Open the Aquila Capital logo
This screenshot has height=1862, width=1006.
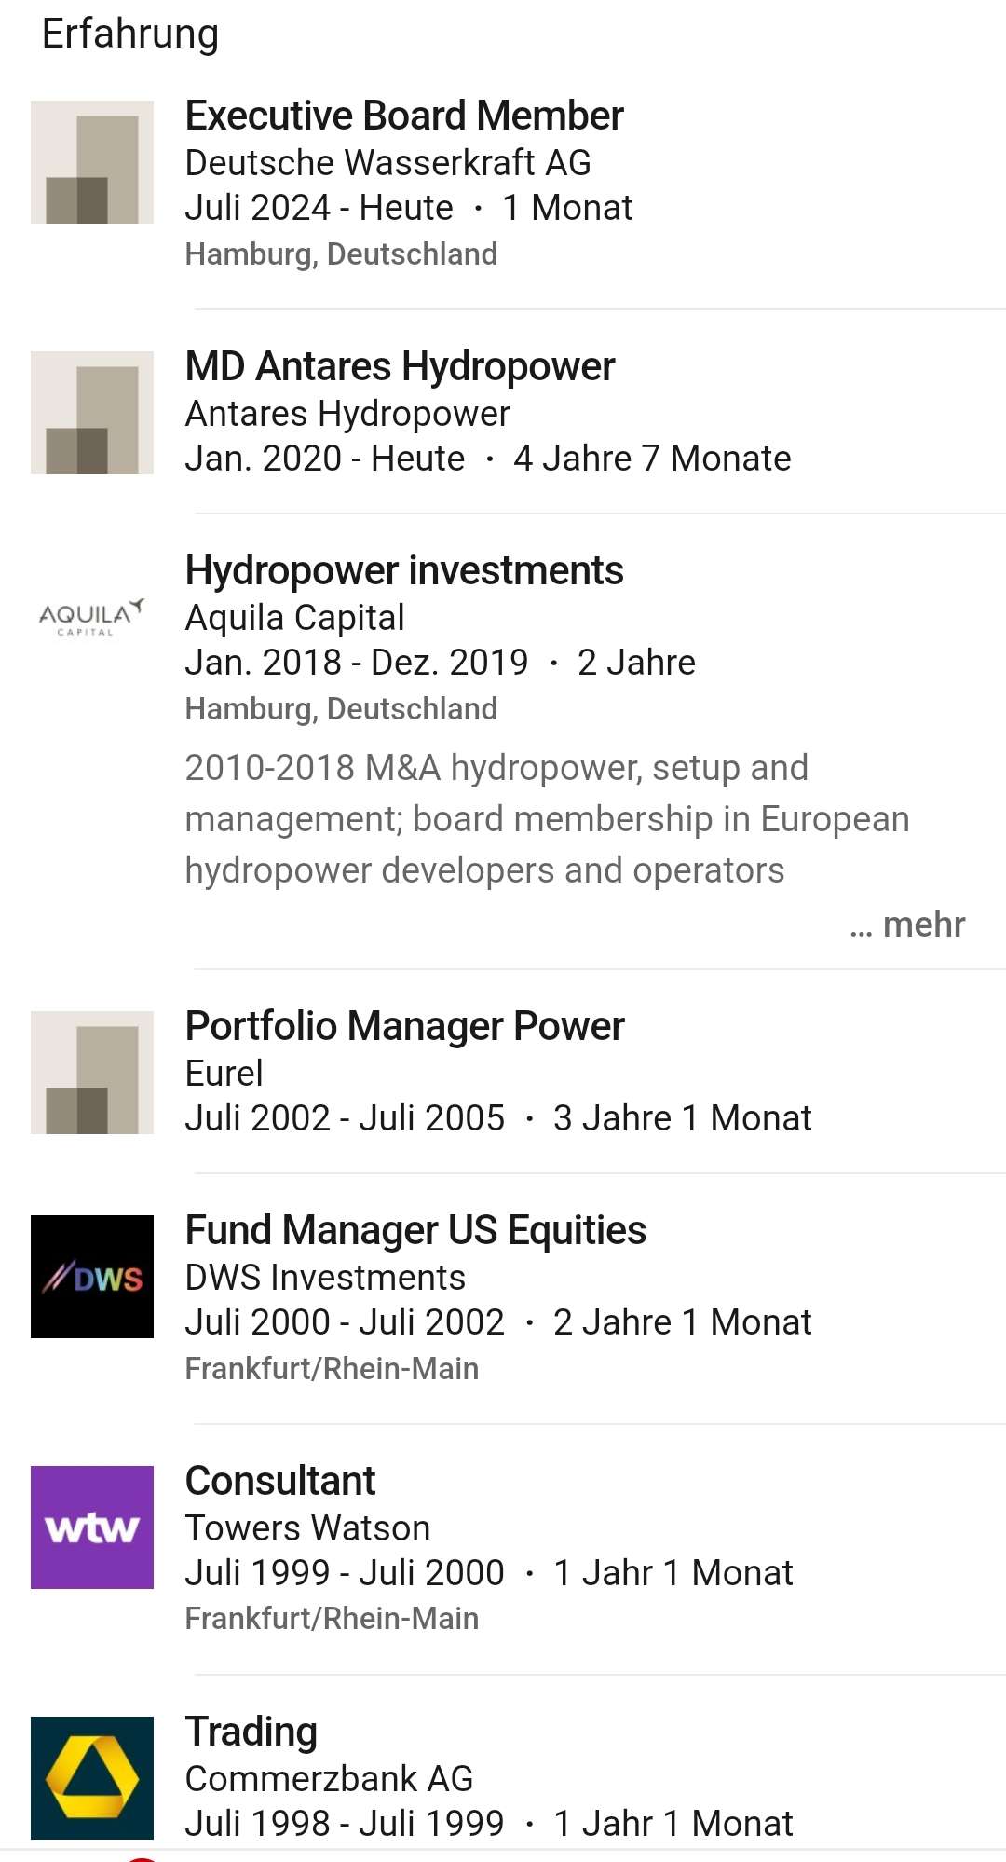click(x=91, y=617)
